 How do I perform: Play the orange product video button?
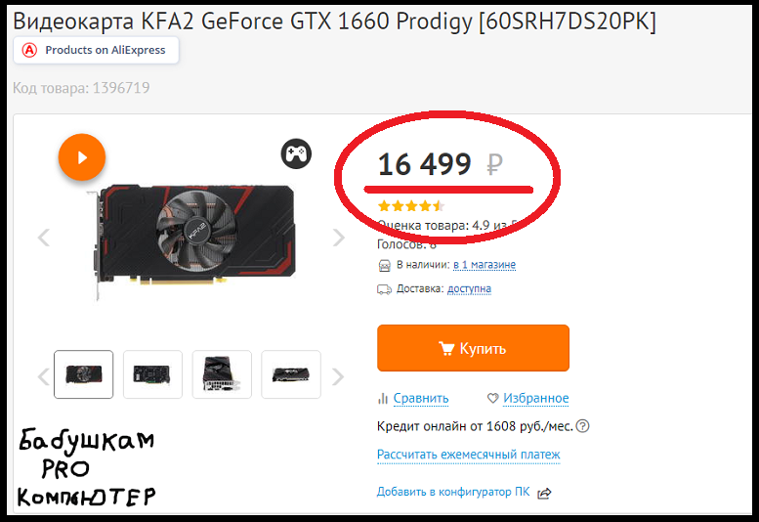click(x=82, y=157)
